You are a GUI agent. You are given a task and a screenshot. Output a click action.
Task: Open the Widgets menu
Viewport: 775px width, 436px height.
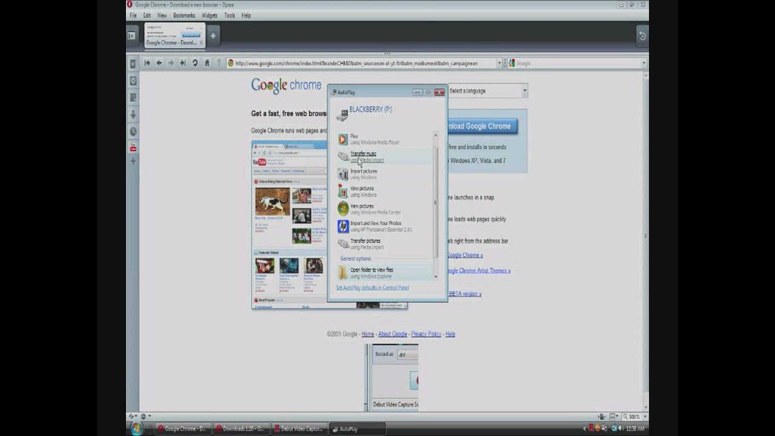(209, 16)
